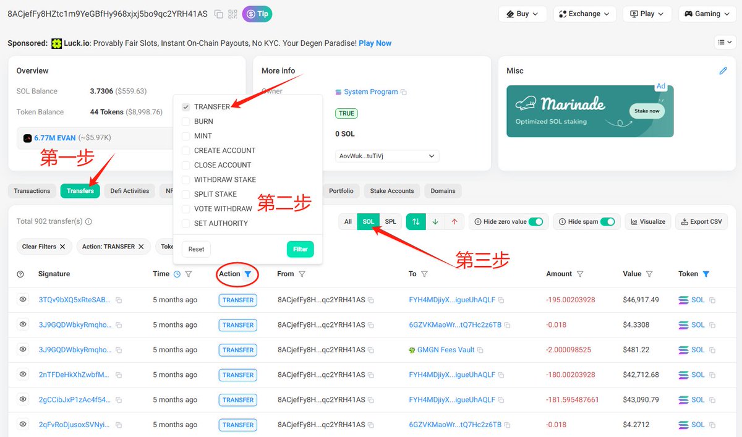Screen dimensions: 742x437
Task: Open the Domains tab
Action: point(443,191)
